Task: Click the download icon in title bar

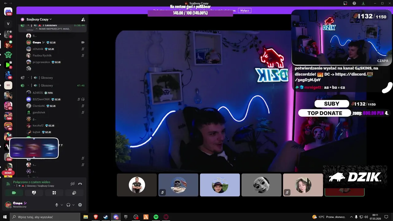Action: (364, 3)
